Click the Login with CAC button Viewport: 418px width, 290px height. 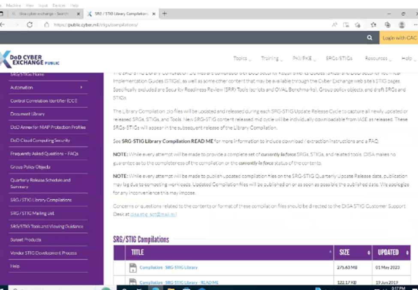tap(399, 38)
